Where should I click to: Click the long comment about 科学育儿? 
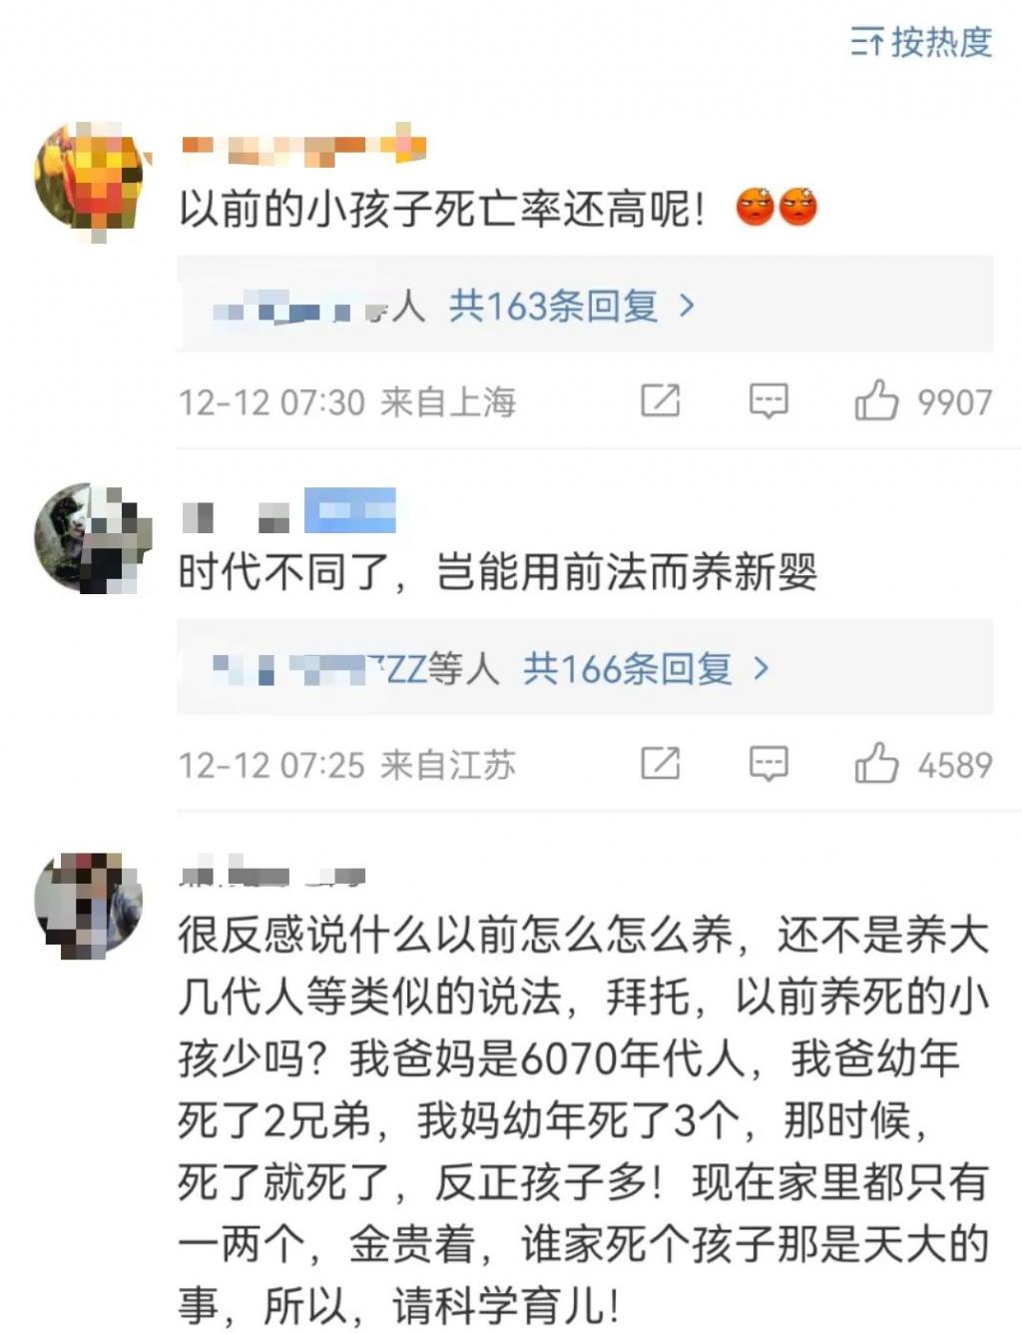(x=584, y=1120)
